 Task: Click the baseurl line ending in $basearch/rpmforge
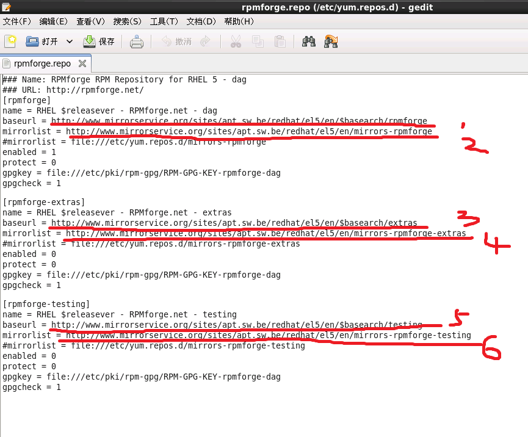click(215, 121)
